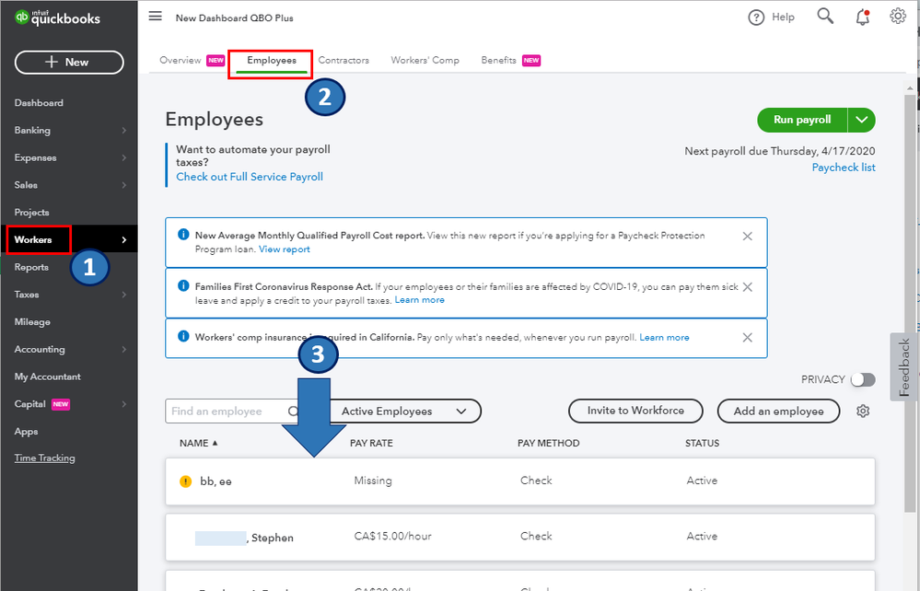Click the Add an employee button
Viewport: 920px width, 591px height.
[778, 411]
